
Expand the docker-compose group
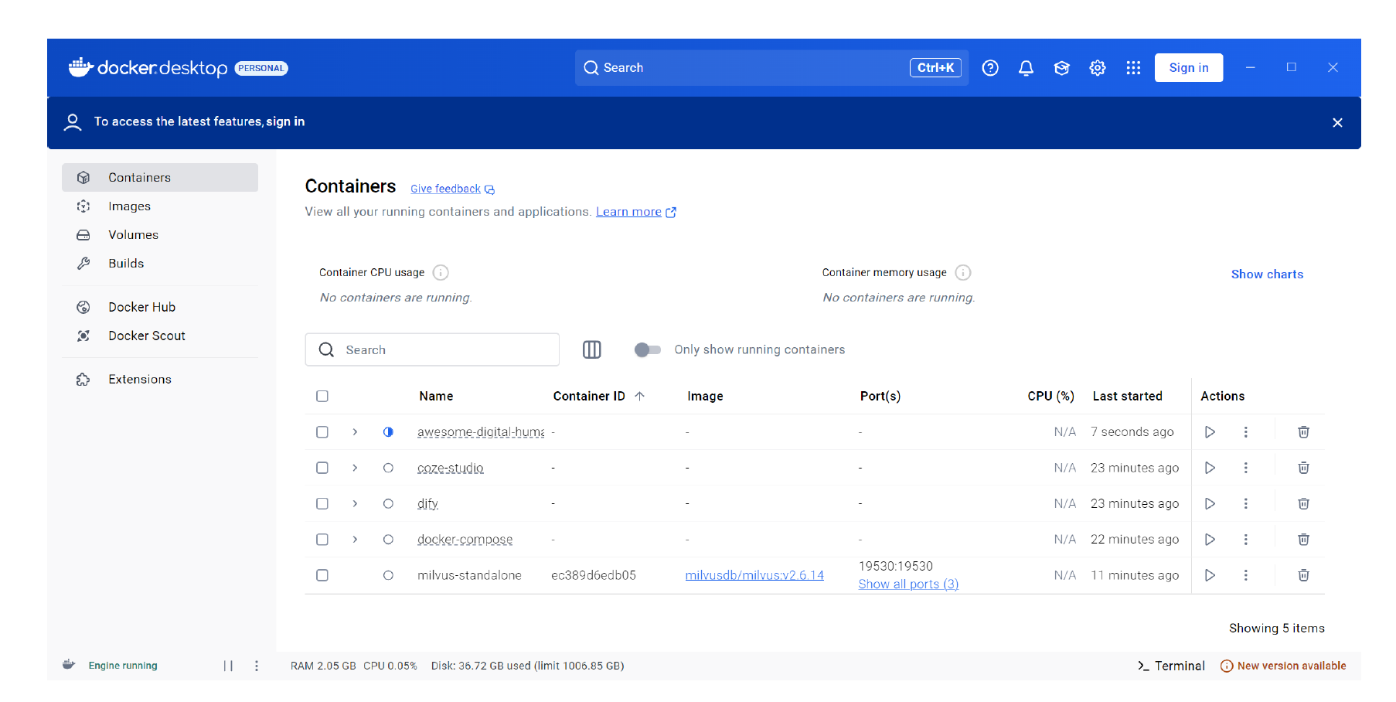tap(355, 540)
